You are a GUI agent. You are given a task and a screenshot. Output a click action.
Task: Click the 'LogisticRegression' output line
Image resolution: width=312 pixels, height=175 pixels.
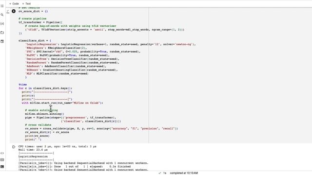[x=33, y=157]
